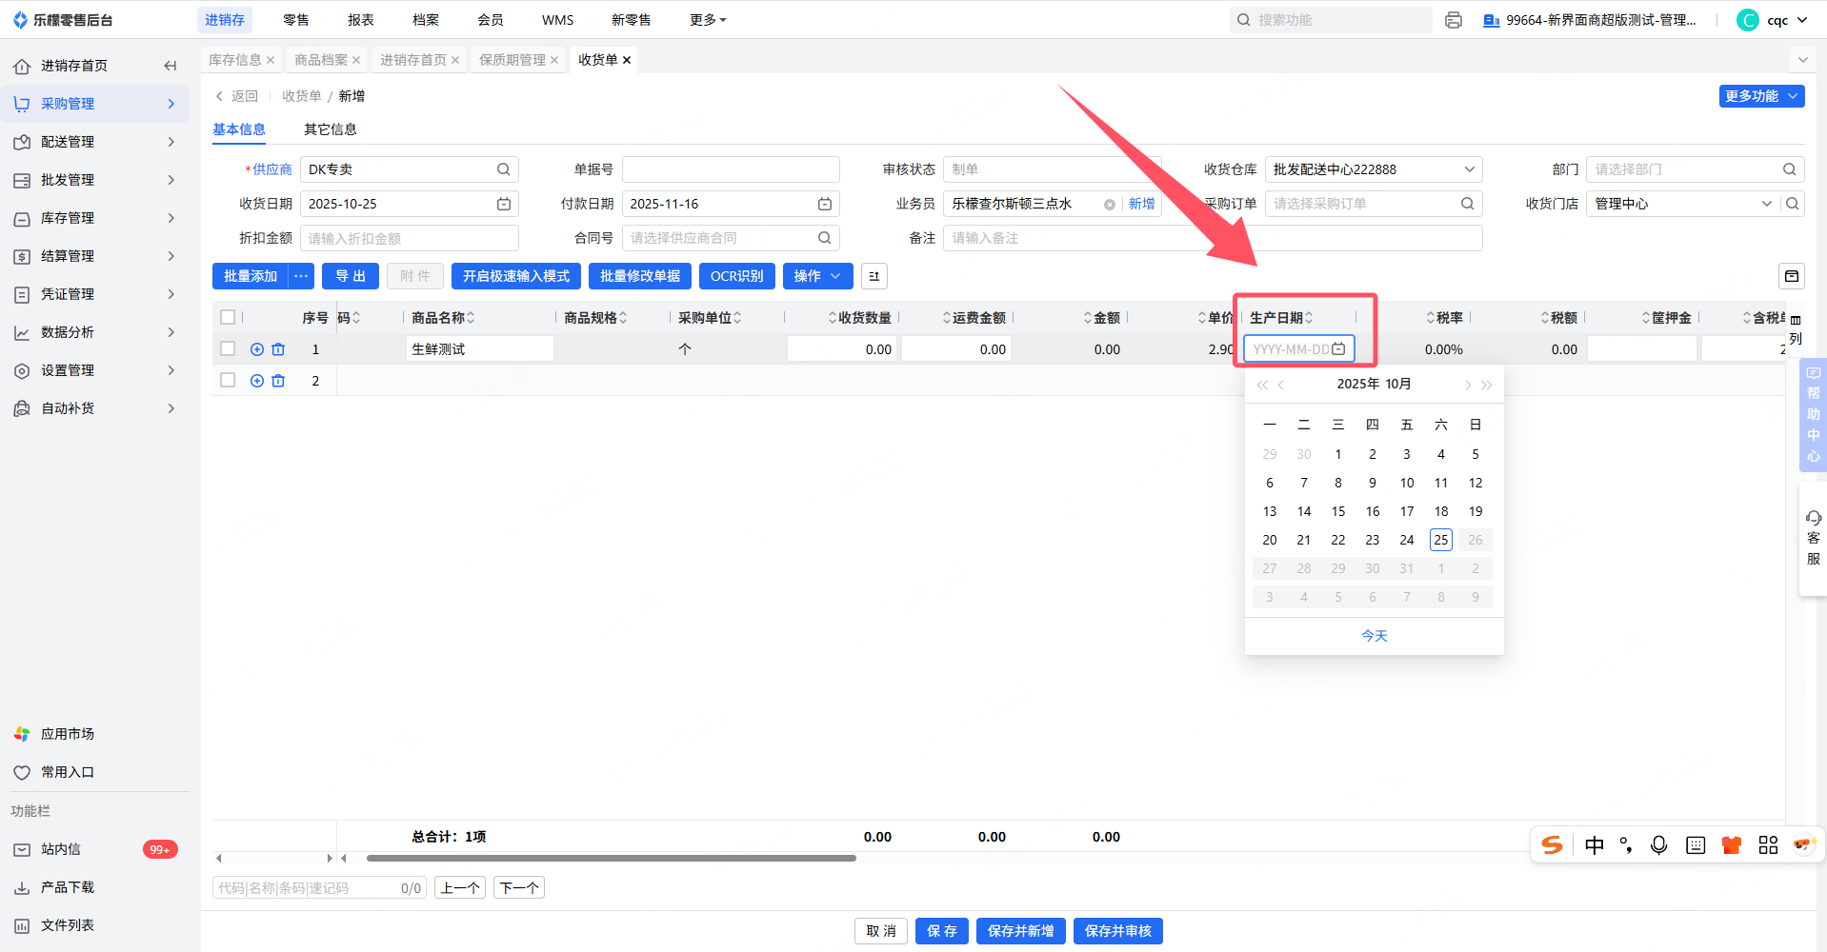Screen dimensions: 1827x952
Task: Toggle the select-all header checkbox
Action: click(x=228, y=317)
